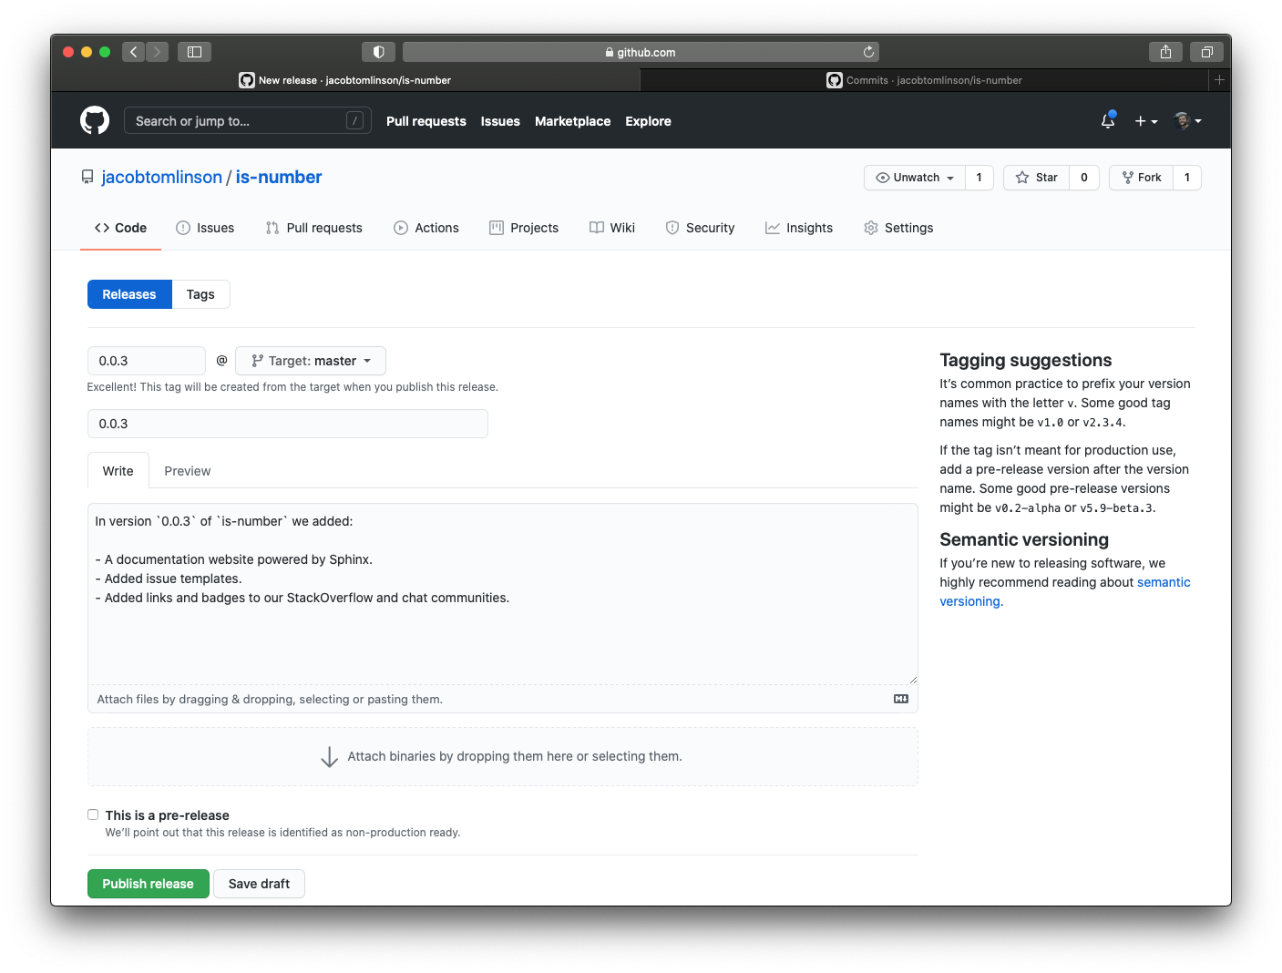Click your profile avatar picture

point(1182,120)
